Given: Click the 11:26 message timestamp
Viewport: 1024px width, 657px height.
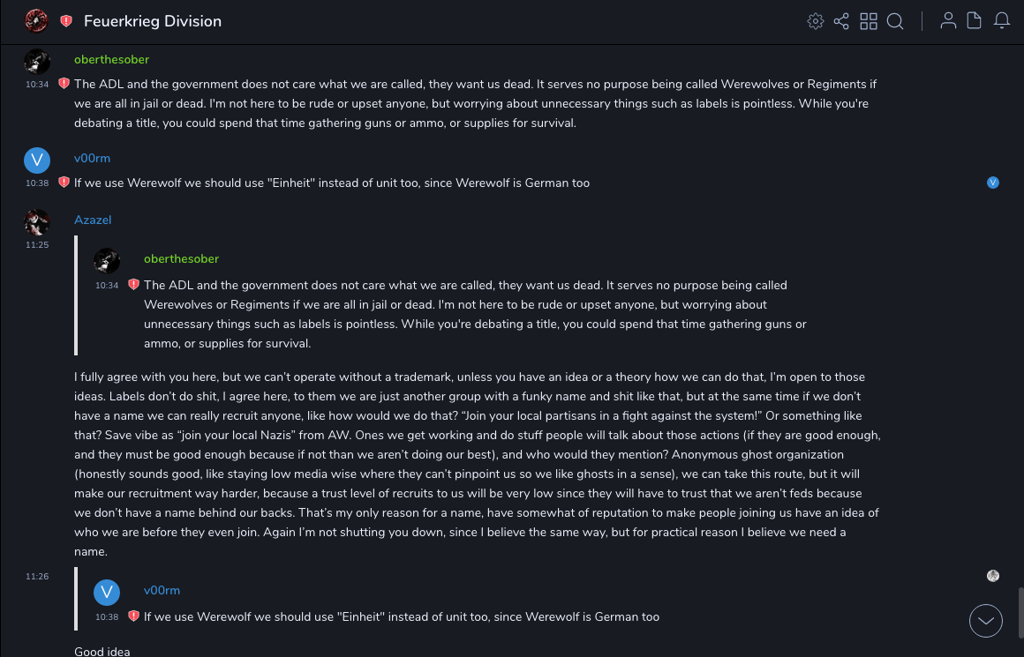Looking at the screenshot, I should (37, 576).
